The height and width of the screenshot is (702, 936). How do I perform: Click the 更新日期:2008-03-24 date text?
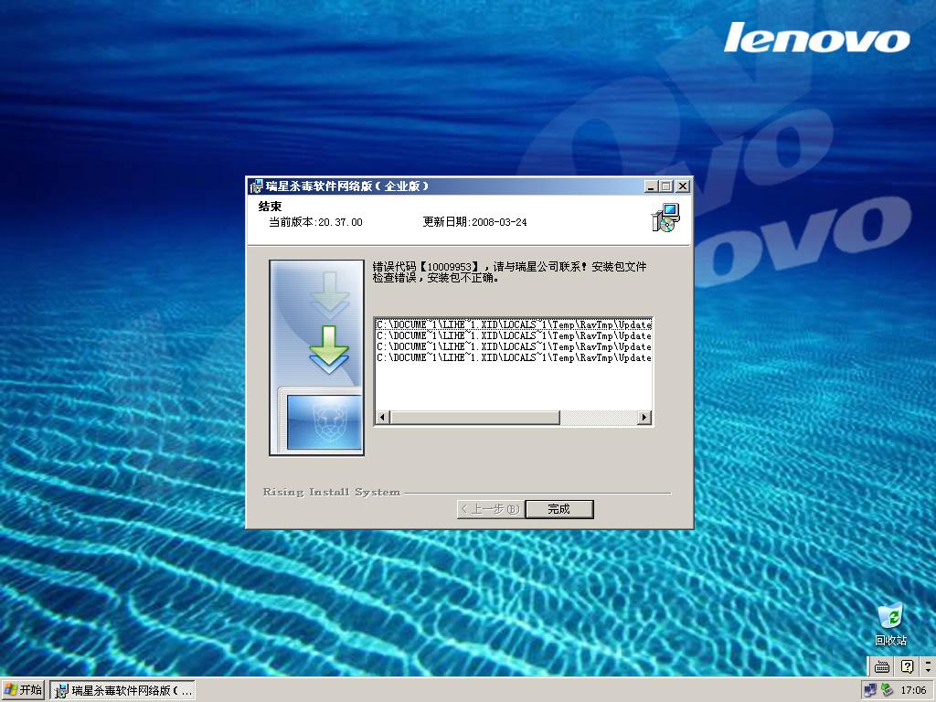474,222
